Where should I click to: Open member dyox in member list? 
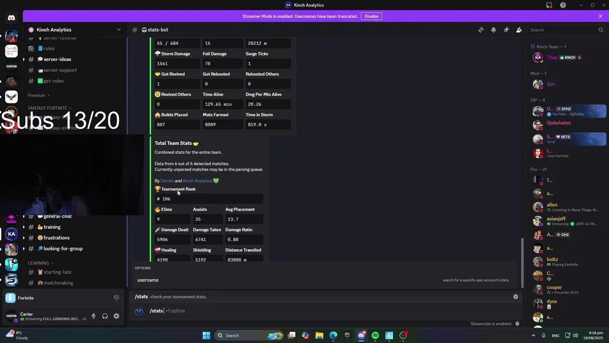pos(568,303)
